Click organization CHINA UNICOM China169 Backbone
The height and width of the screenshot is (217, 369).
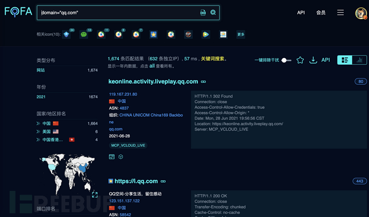[x=146, y=118]
